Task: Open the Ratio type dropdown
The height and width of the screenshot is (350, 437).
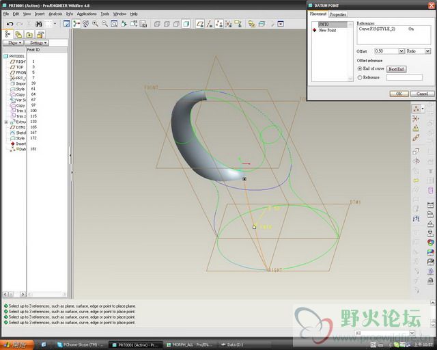Action: [427, 51]
